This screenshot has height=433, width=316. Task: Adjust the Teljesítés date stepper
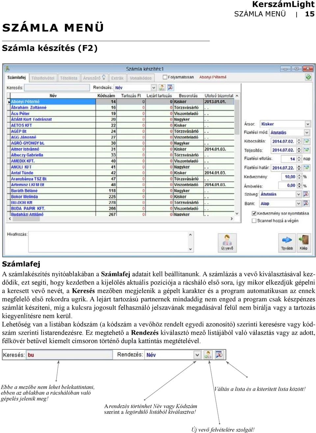pyautogui.click(x=299, y=150)
